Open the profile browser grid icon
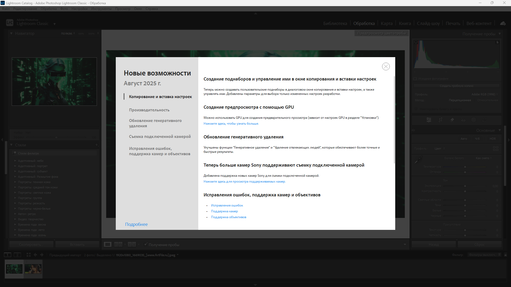The image size is (511, 287). coord(496,149)
